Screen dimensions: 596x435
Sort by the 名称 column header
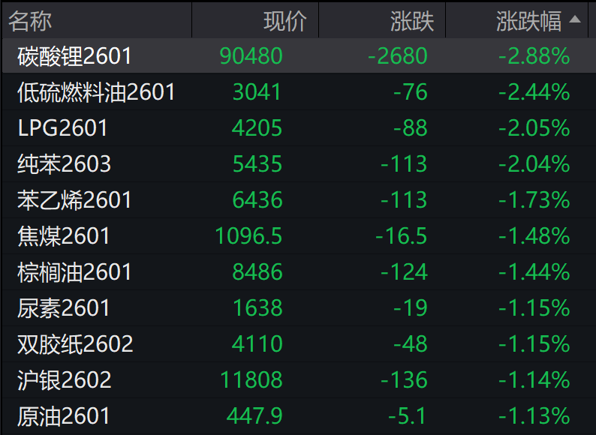[30, 21]
